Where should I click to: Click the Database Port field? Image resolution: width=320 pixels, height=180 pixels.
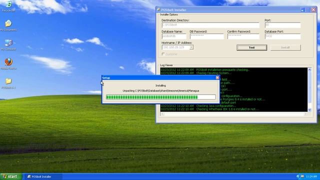click(282, 36)
